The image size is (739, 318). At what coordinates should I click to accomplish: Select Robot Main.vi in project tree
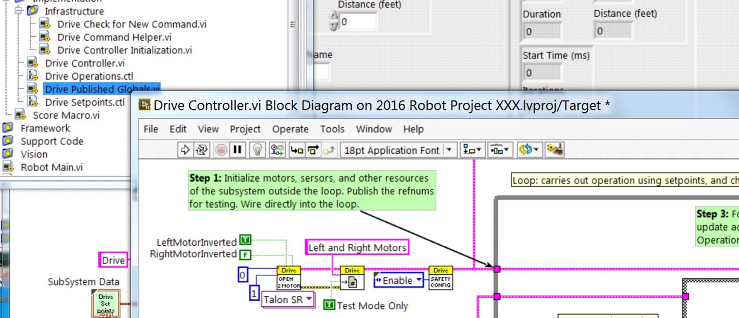click(51, 167)
